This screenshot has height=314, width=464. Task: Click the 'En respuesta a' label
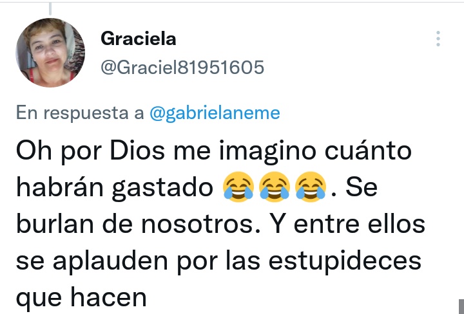(x=80, y=113)
